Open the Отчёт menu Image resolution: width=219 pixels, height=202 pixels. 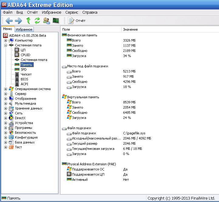33,12
